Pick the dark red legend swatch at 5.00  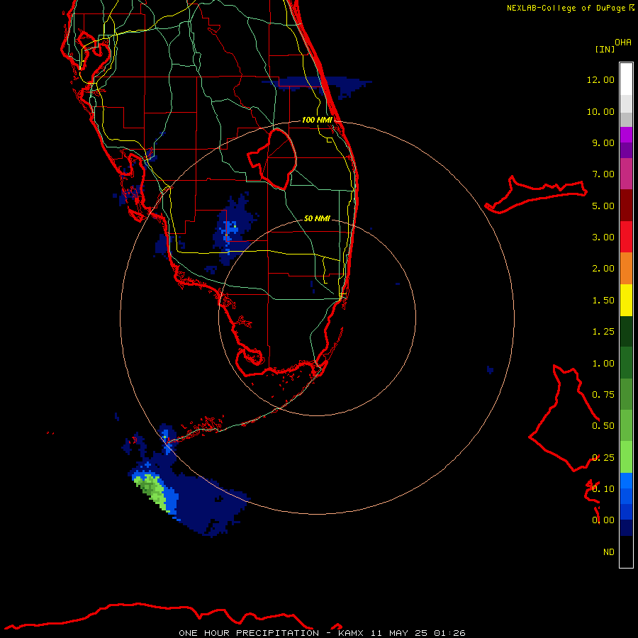pos(626,206)
